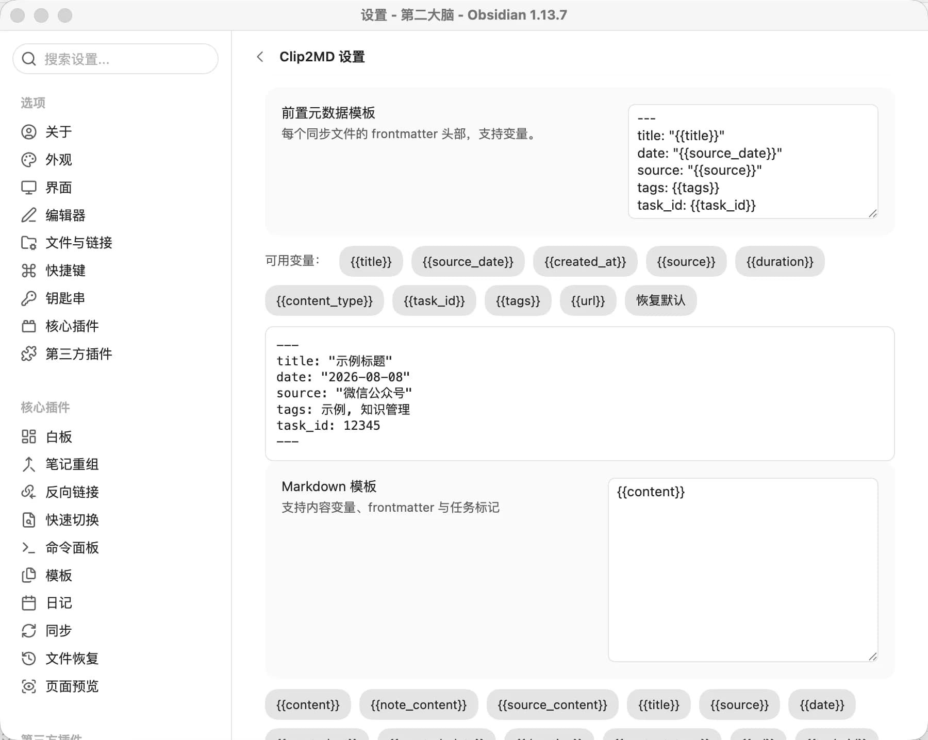Click the 命令面板 terminal icon
This screenshot has width=928, height=740.
29,548
